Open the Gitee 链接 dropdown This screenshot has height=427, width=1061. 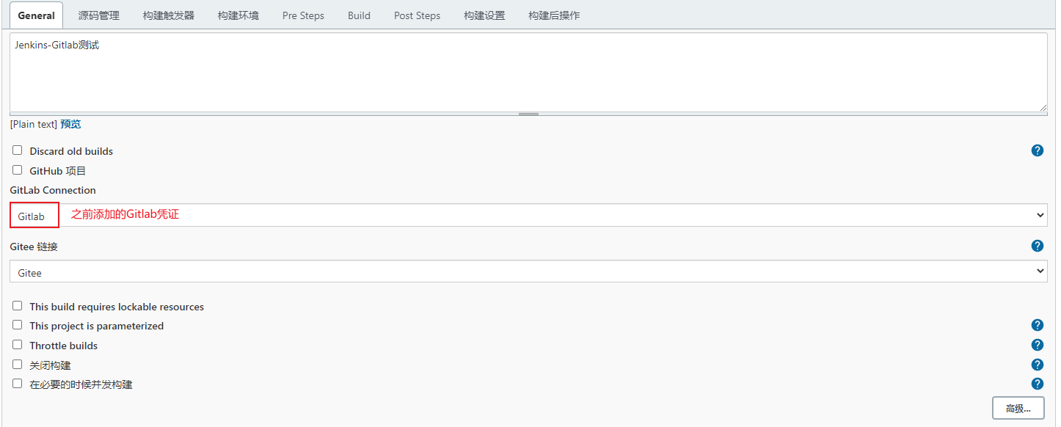tap(528, 271)
